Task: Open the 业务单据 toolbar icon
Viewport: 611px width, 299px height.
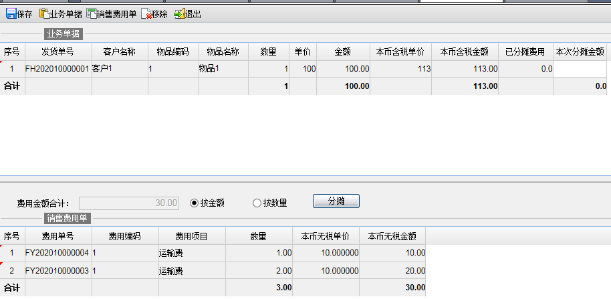Action: tap(45, 13)
